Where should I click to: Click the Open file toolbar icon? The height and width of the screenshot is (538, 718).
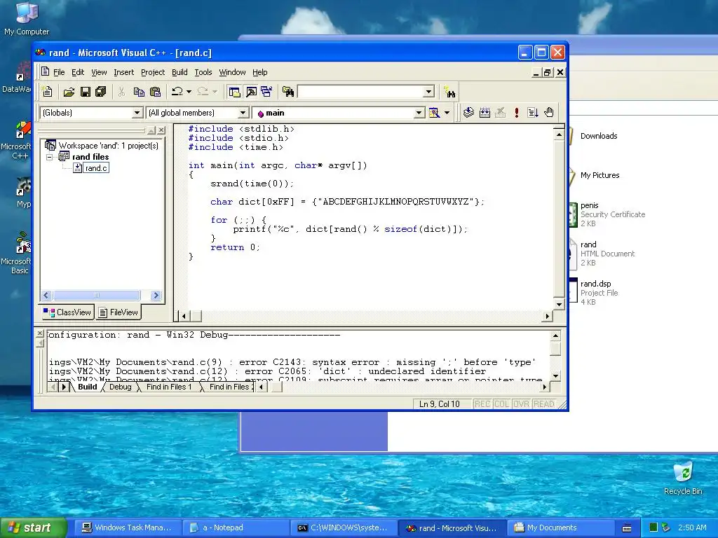[x=69, y=92]
